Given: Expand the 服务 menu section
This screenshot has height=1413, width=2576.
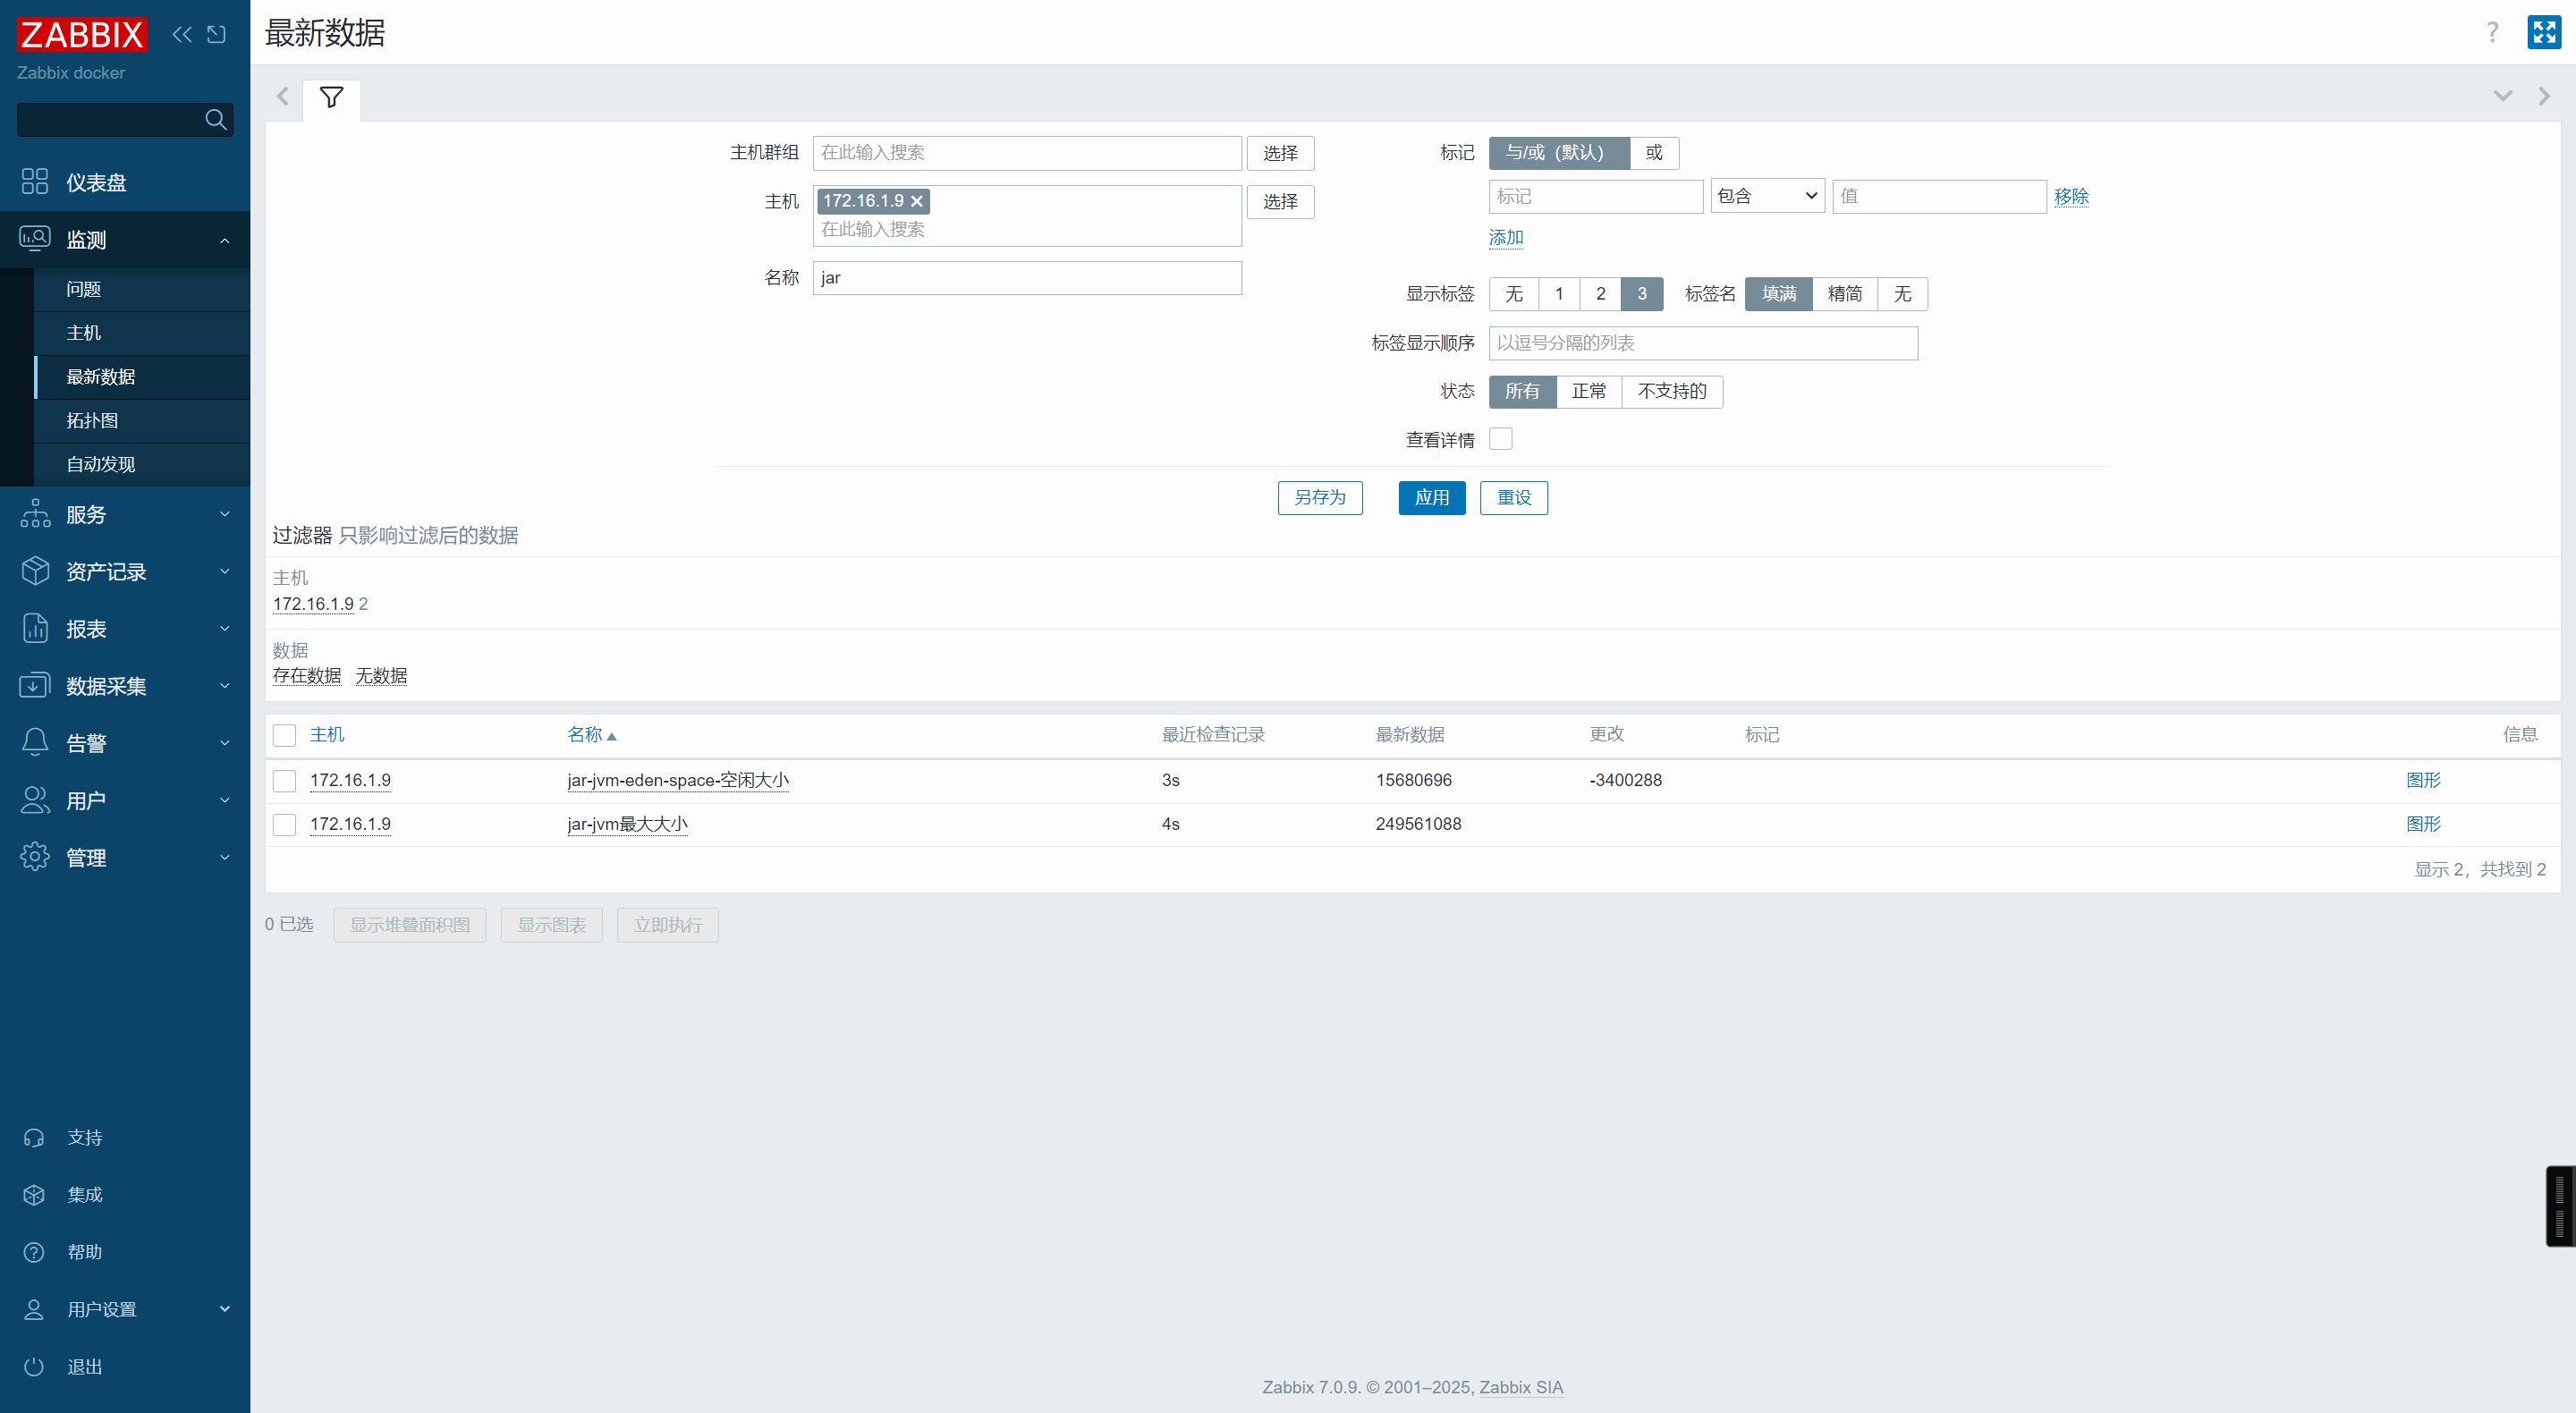Looking at the screenshot, I should (225, 514).
